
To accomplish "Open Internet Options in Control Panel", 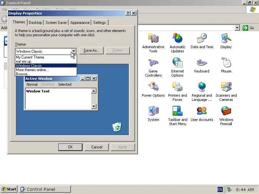I will [x=177, y=67].
